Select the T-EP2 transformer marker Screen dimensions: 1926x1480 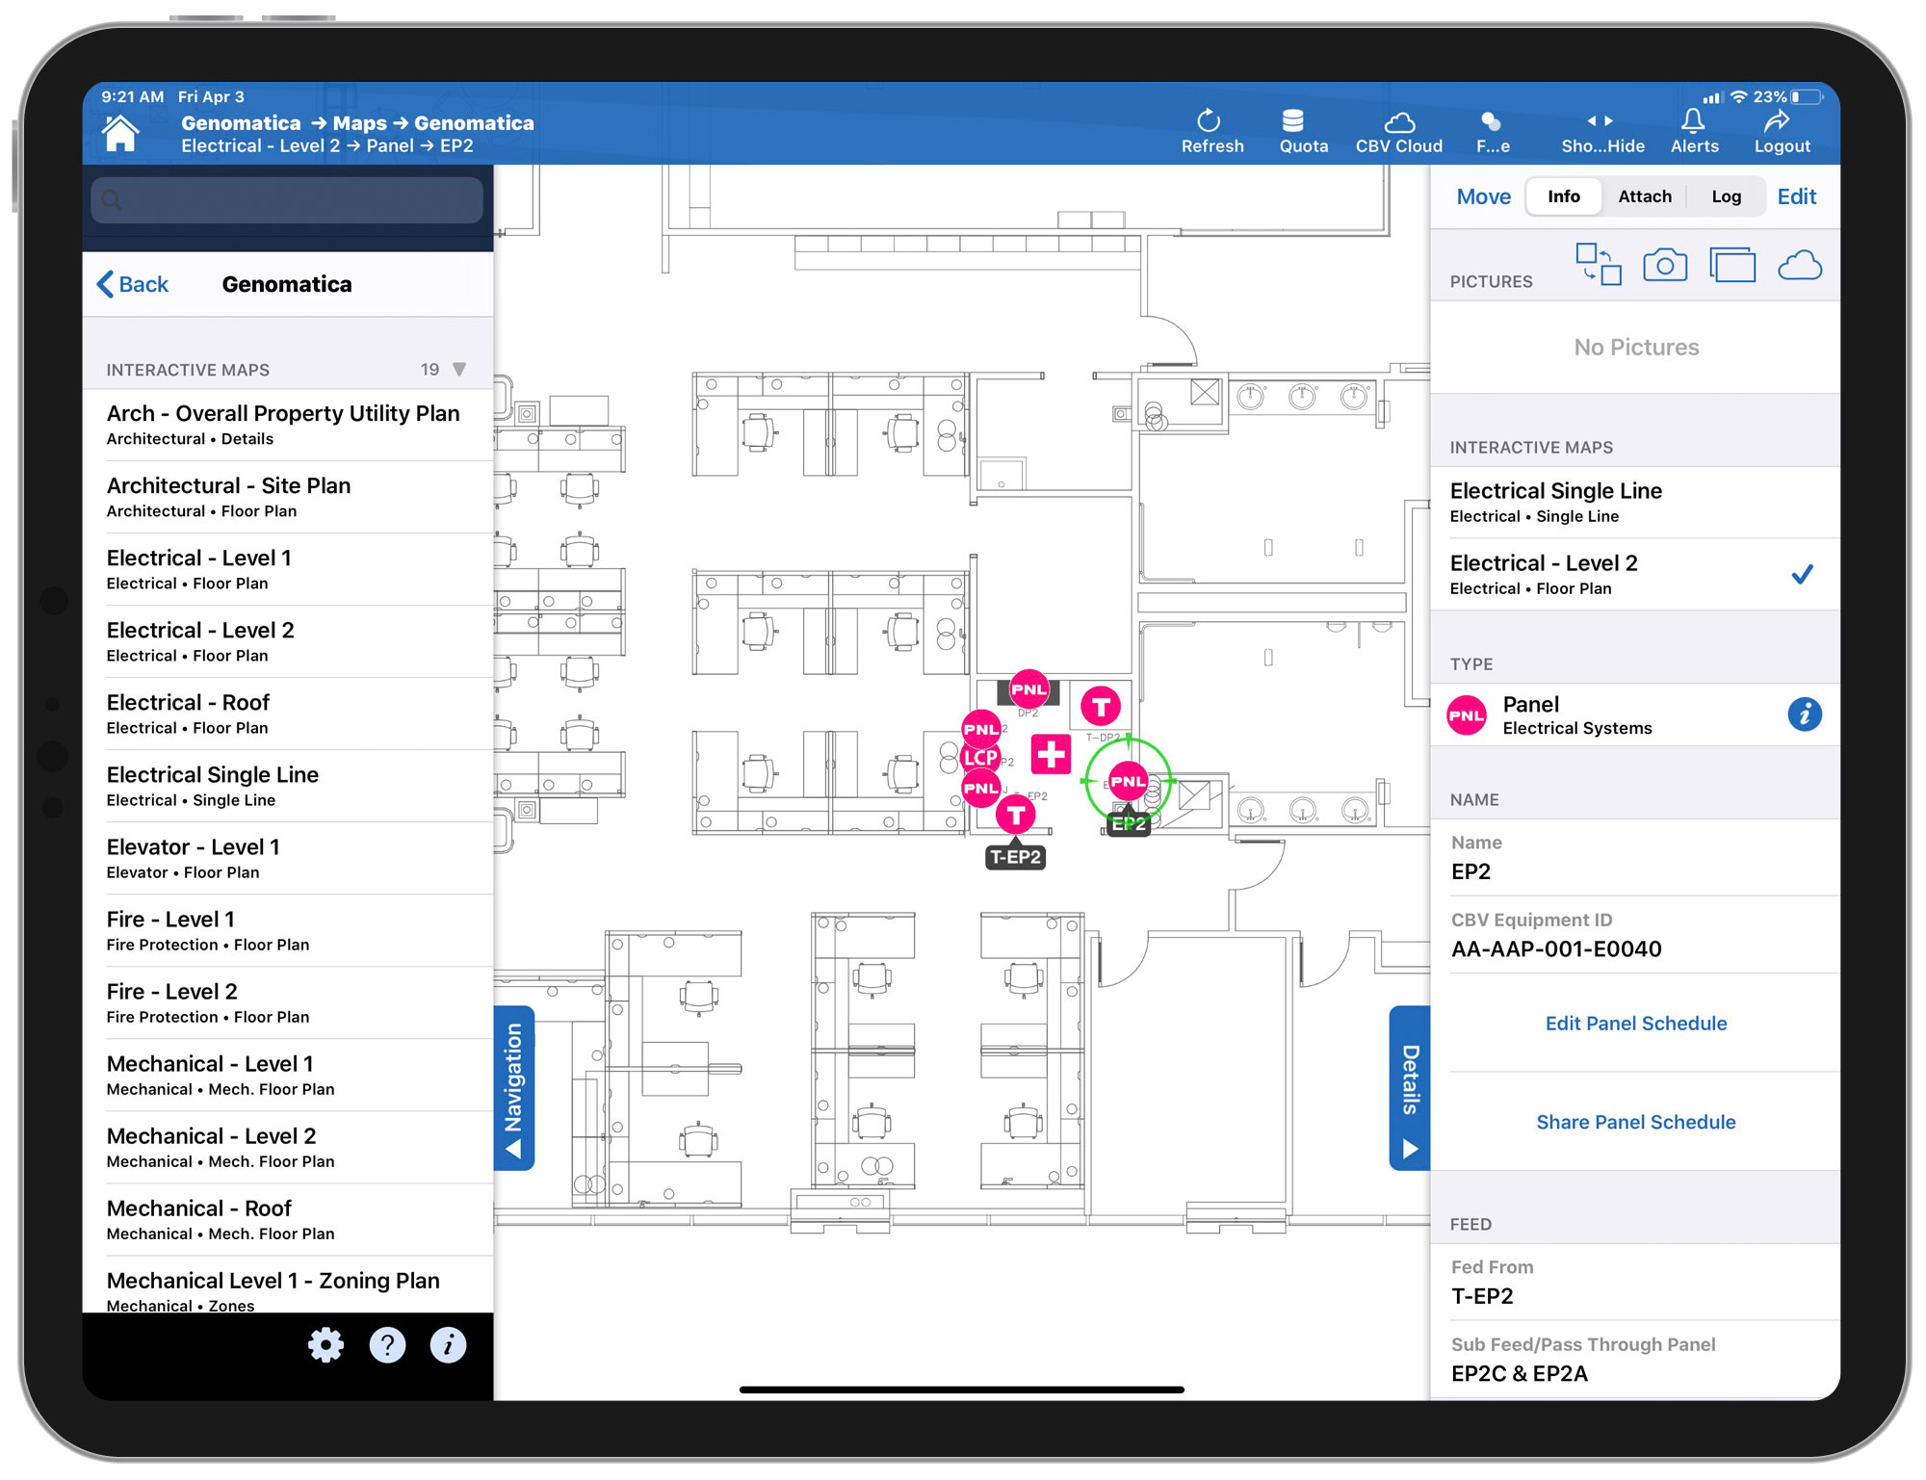click(x=1014, y=816)
